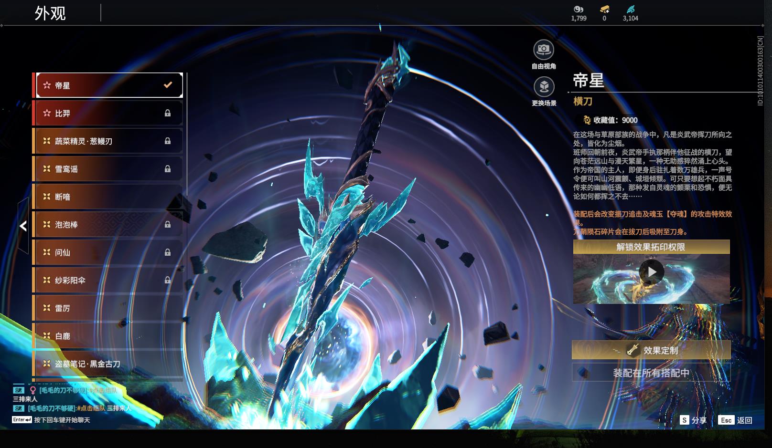This screenshot has width=772, height=448.
Task: Click the free camera view icon
Action: click(543, 50)
